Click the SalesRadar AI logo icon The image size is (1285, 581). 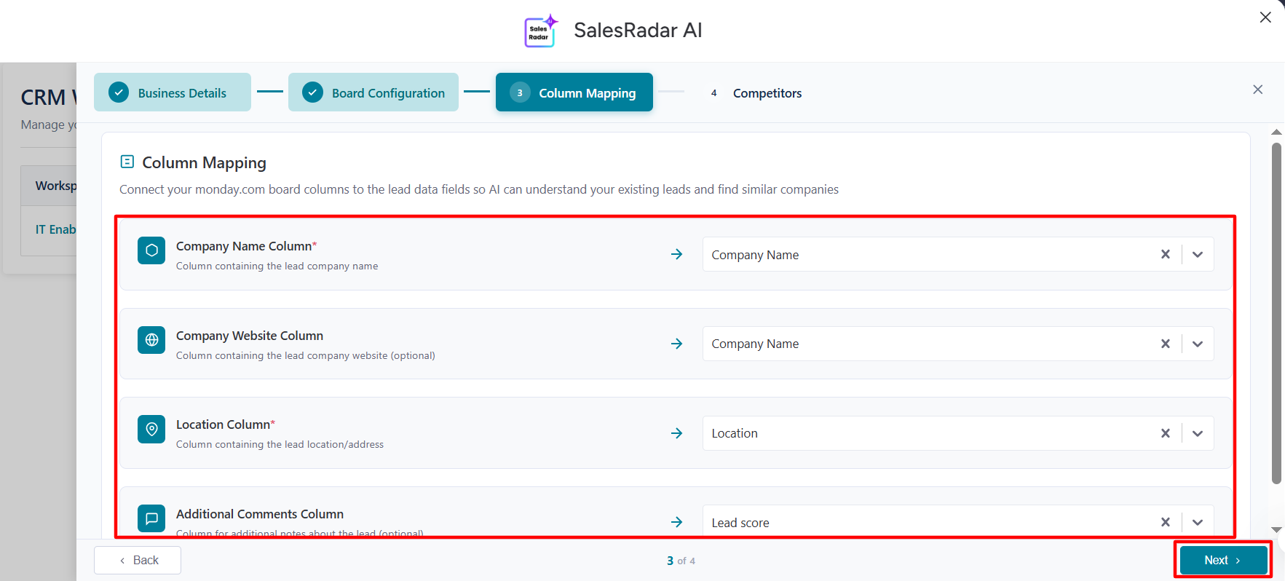point(541,31)
